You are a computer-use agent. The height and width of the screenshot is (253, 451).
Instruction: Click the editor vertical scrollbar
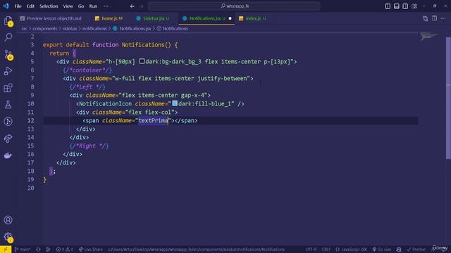448,98
